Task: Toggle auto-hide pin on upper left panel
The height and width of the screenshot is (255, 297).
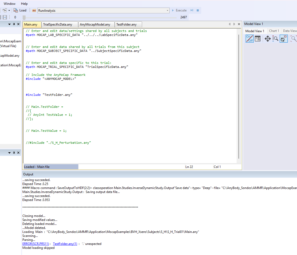Action: pyautogui.click(x=14, y=24)
